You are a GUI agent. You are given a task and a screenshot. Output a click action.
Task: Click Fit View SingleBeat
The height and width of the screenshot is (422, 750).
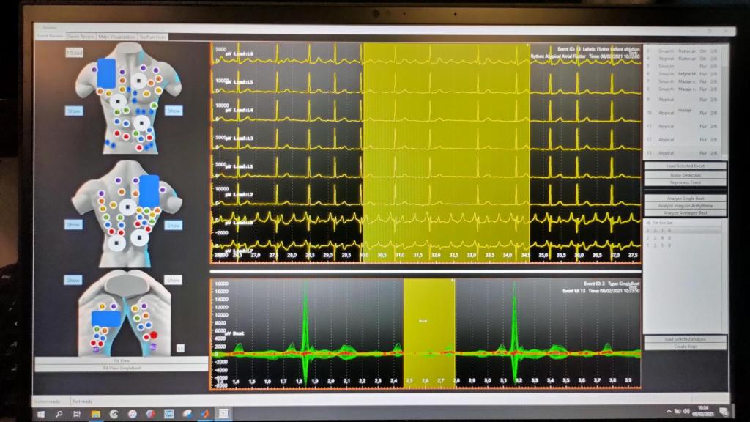coord(122,366)
